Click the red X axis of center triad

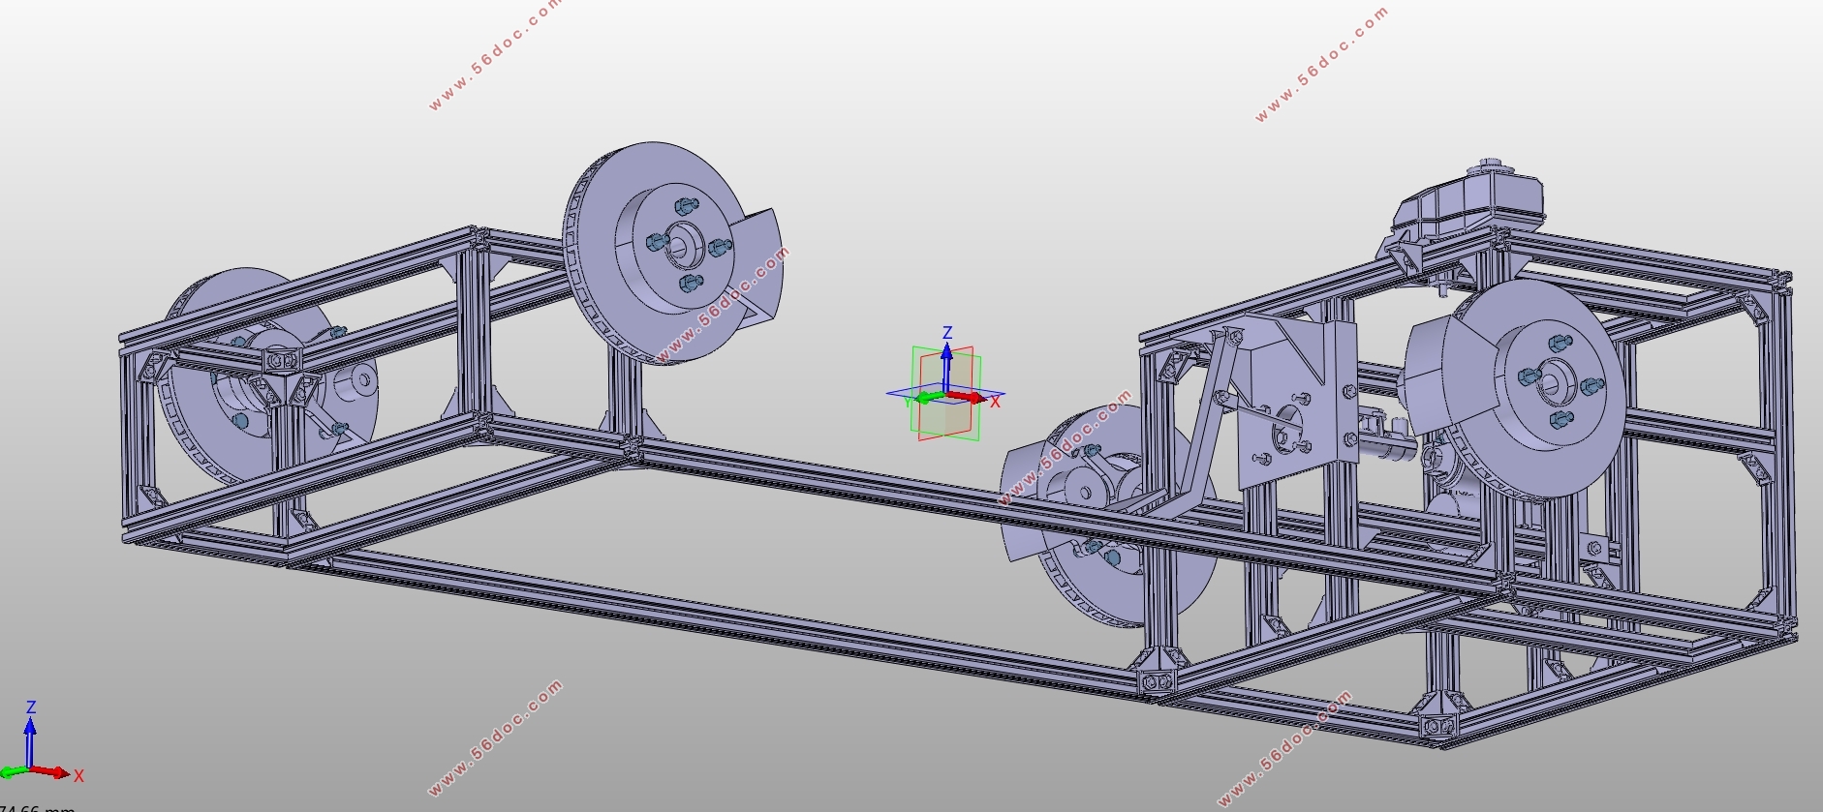click(x=971, y=398)
